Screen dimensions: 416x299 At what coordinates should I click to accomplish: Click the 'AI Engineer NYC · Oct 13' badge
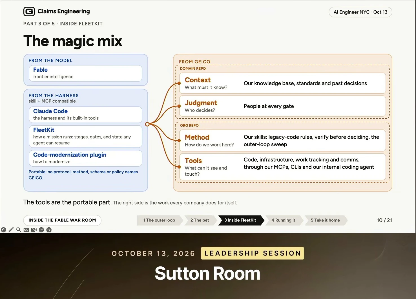[360, 12]
